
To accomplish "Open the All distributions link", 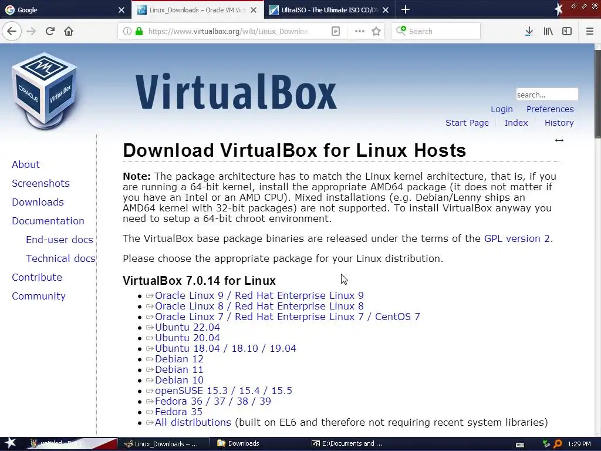I will pyautogui.click(x=193, y=422).
